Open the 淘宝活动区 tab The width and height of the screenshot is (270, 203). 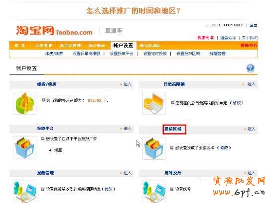(150, 46)
